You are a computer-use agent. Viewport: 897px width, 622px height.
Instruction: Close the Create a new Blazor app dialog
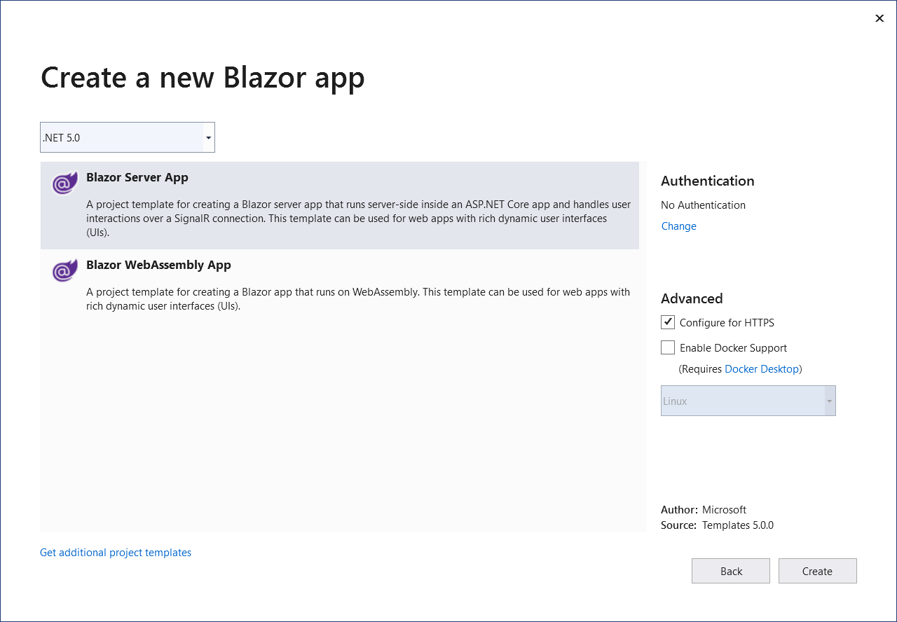(x=879, y=18)
